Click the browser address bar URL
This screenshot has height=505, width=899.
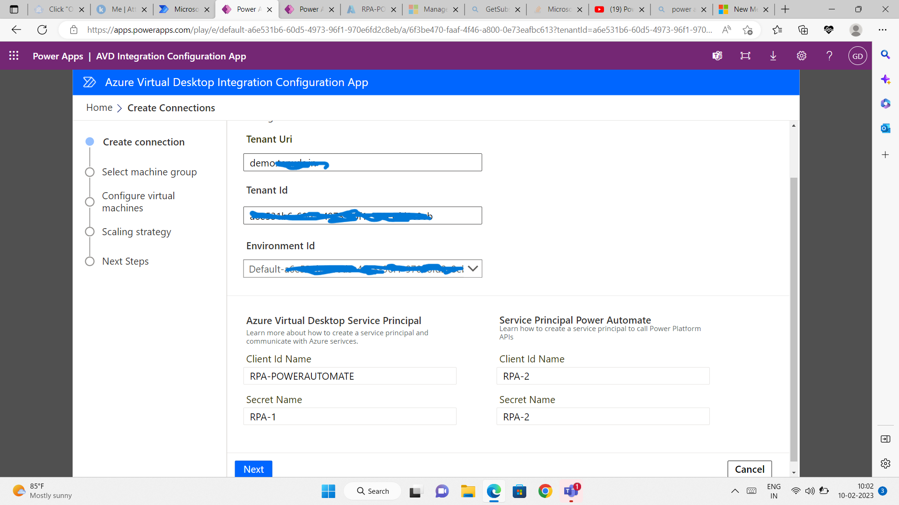(x=399, y=30)
